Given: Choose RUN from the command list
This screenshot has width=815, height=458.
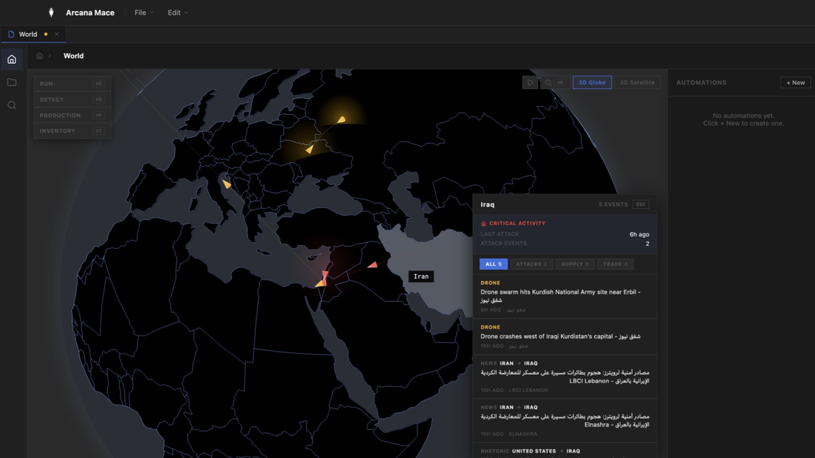Looking at the screenshot, I should point(72,84).
